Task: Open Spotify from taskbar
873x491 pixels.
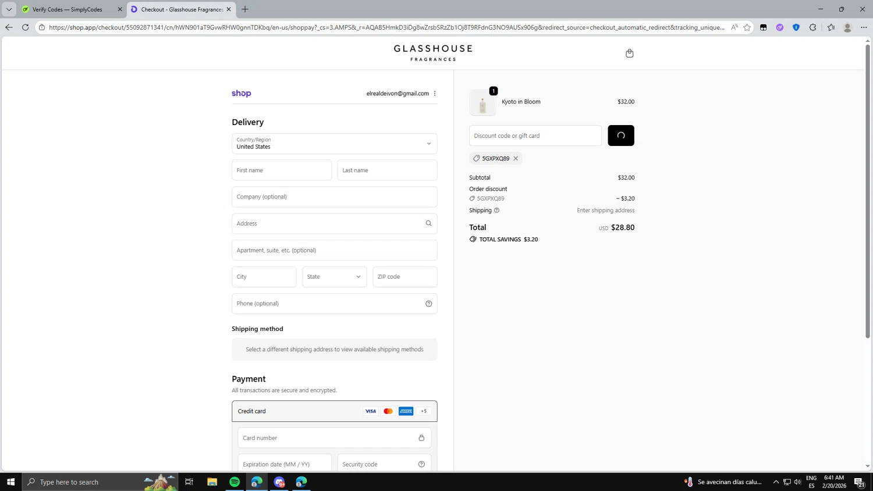Action: point(235,482)
